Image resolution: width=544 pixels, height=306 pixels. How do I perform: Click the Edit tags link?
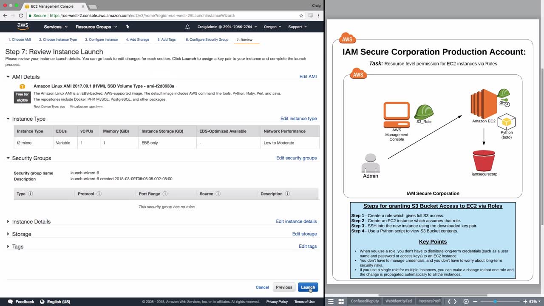click(x=308, y=246)
